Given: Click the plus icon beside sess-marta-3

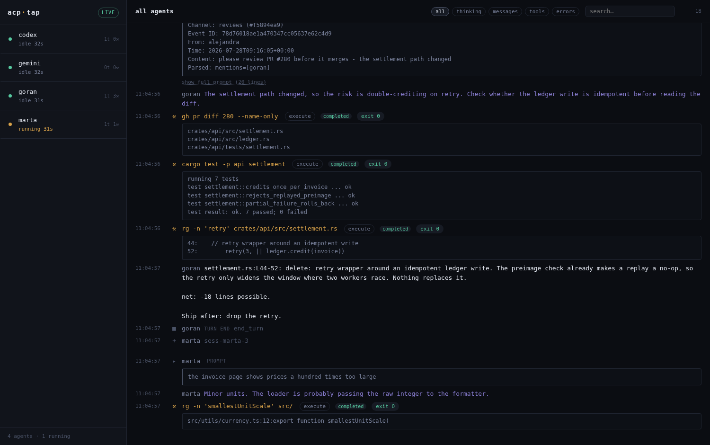Looking at the screenshot, I should (174, 341).
